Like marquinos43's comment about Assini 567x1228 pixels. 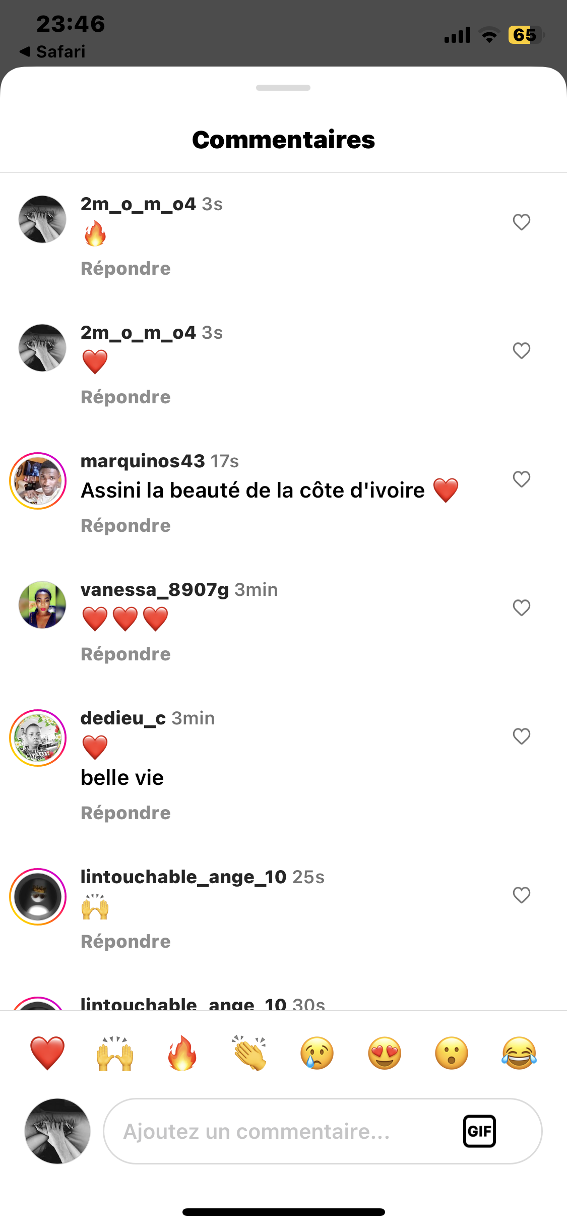tap(522, 479)
